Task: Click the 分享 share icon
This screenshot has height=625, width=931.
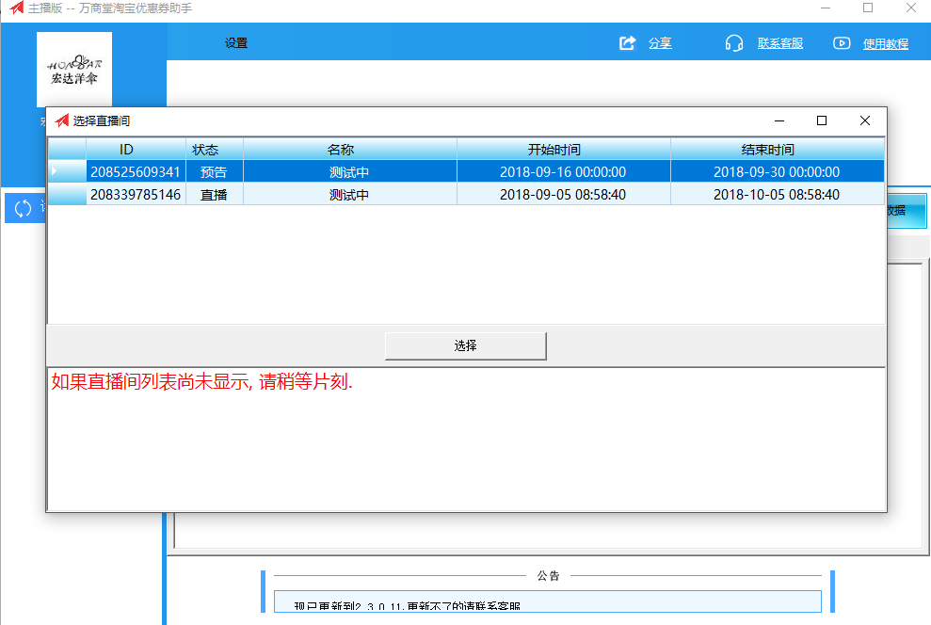Action: point(627,42)
